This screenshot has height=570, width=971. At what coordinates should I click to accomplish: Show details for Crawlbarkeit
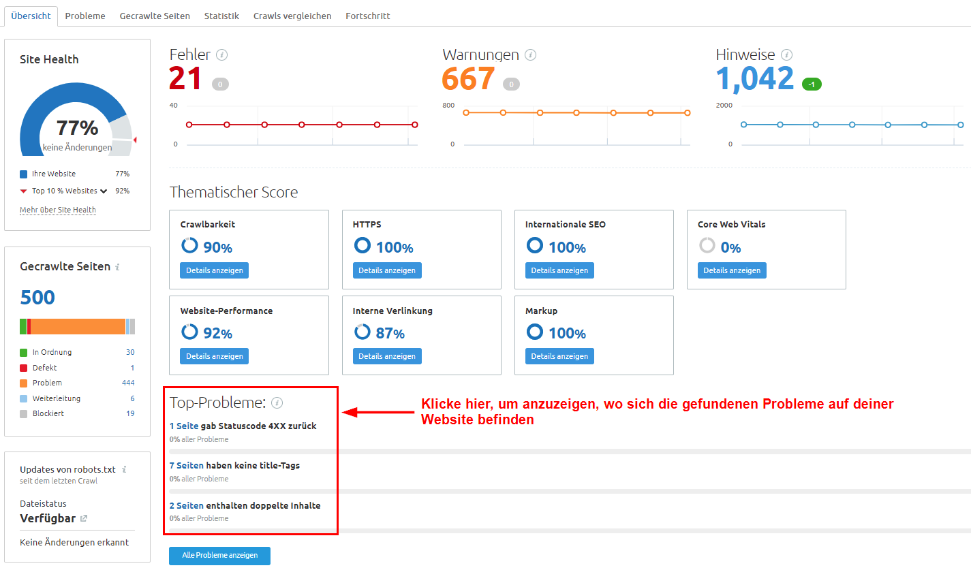(x=215, y=270)
